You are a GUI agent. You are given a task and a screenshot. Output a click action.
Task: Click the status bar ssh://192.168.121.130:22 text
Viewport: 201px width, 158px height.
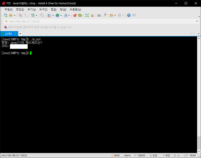[x=14, y=155]
